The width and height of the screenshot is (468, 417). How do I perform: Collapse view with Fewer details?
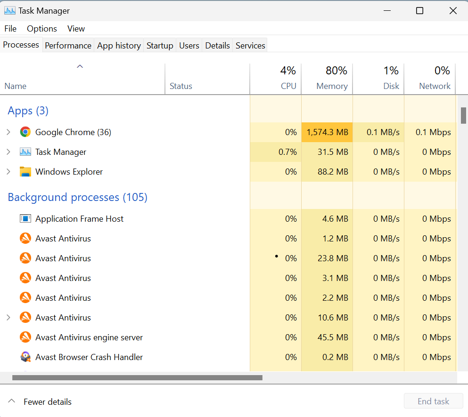point(40,401)
